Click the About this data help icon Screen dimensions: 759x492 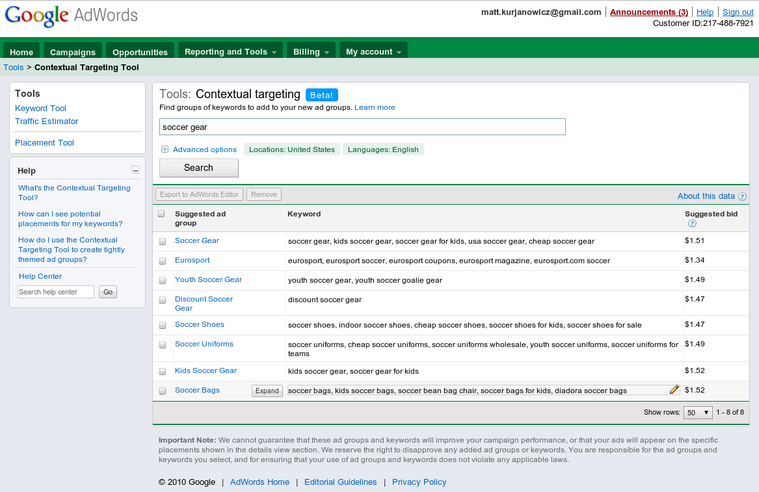coord(742,196)
